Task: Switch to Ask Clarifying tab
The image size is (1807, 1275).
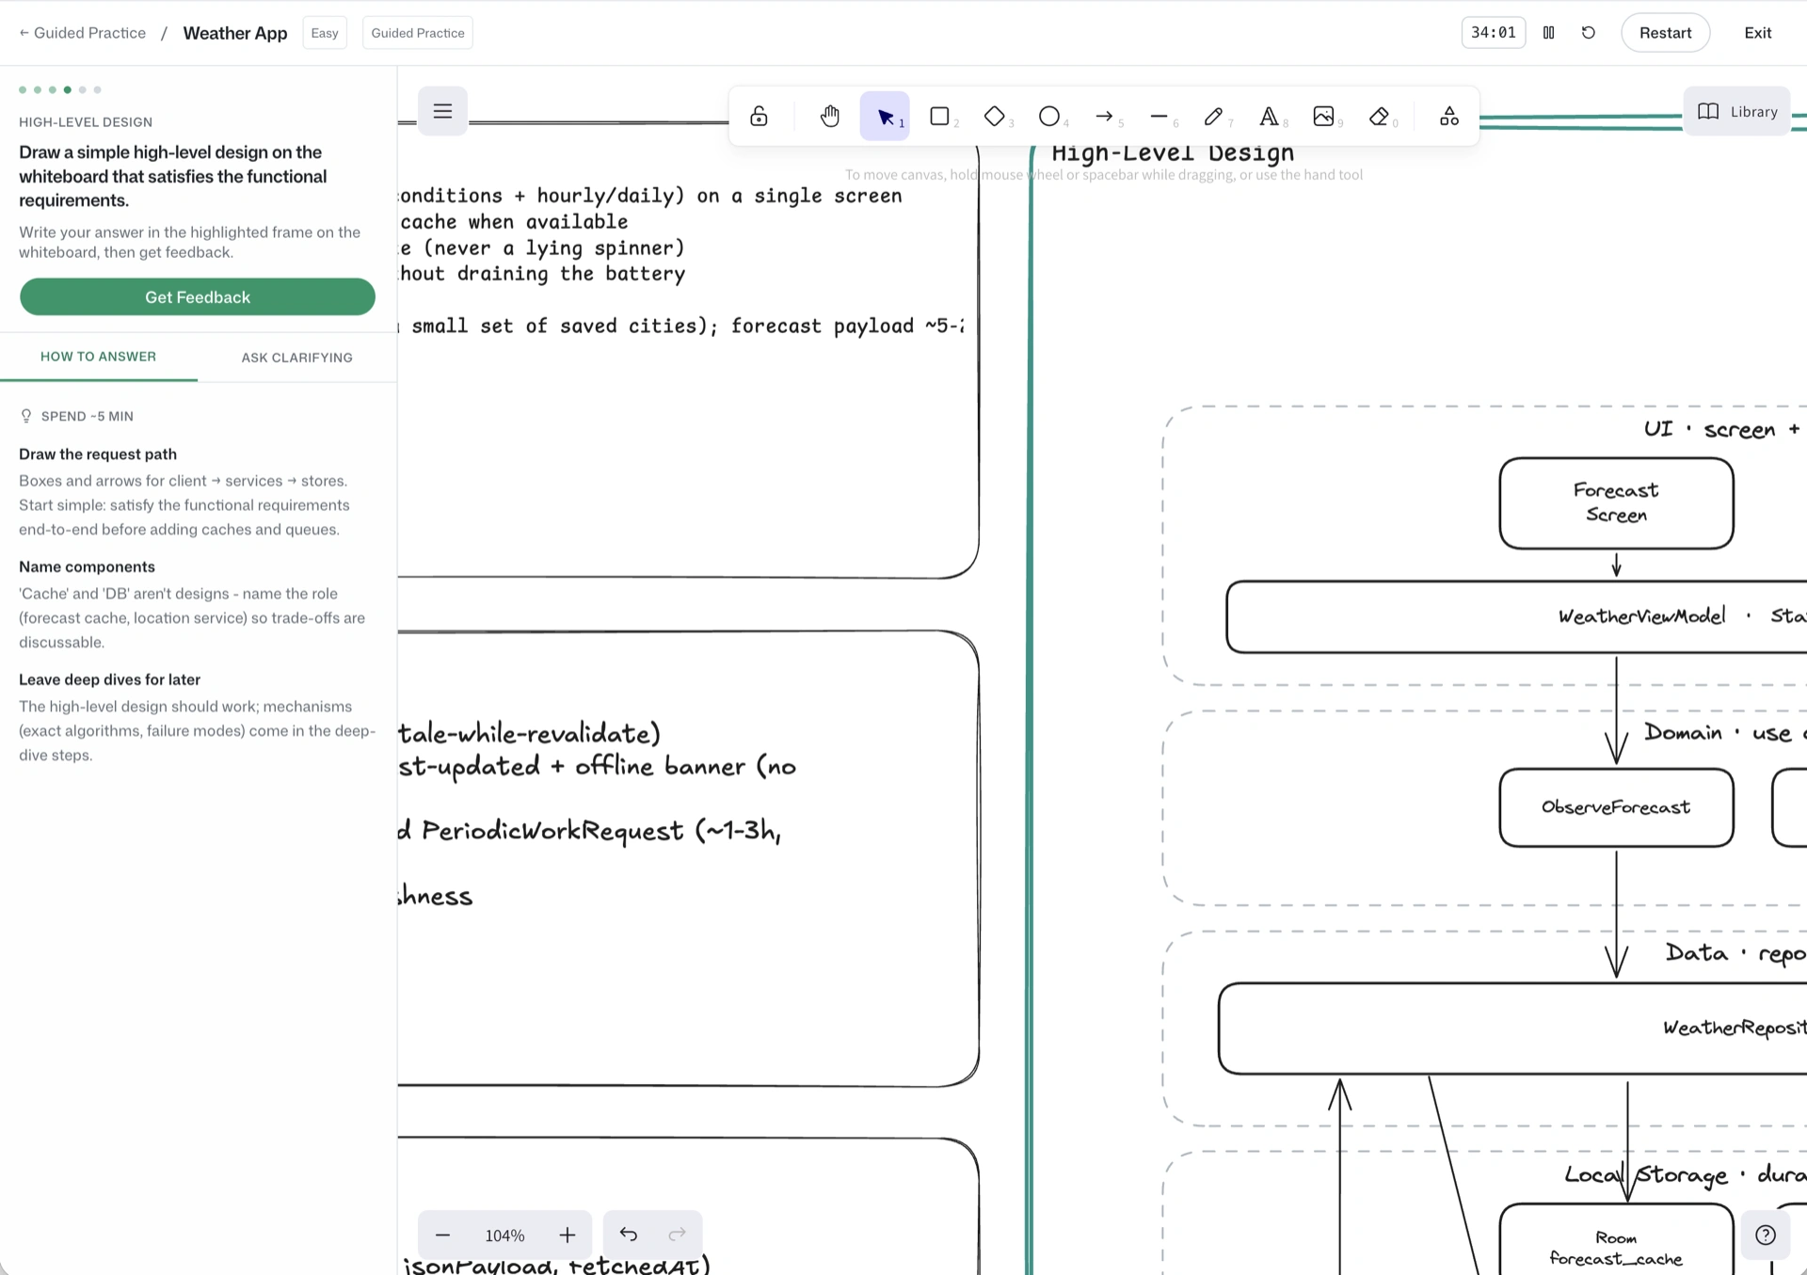Action: tap(297, 358)
